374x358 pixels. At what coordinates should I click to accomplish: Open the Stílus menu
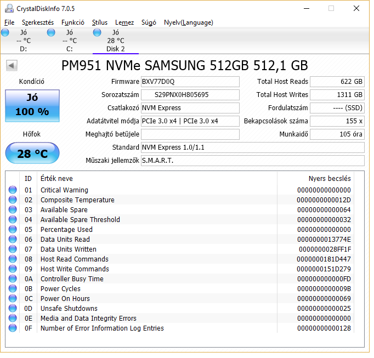point(100,22)
